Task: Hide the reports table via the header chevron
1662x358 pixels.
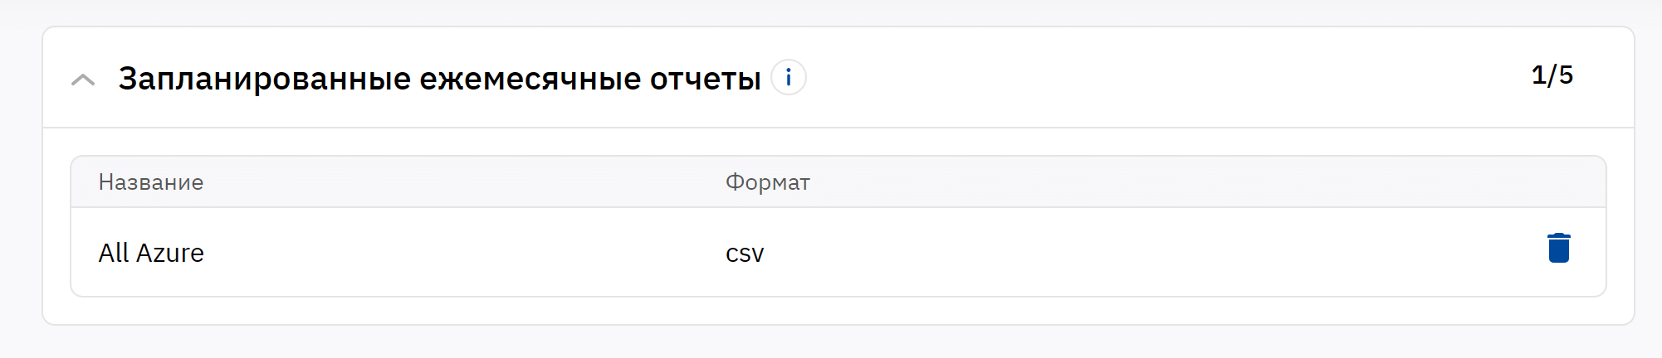Action: point(83,80)
